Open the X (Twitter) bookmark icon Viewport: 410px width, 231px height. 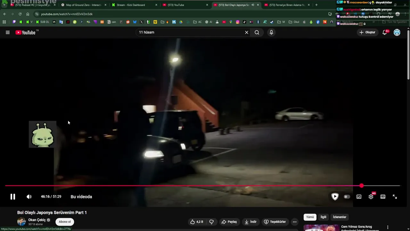point(141,22)
